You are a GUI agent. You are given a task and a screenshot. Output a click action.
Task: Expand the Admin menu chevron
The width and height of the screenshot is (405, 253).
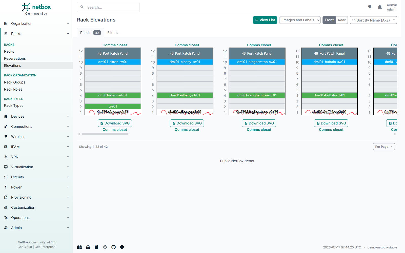(68, 228)
